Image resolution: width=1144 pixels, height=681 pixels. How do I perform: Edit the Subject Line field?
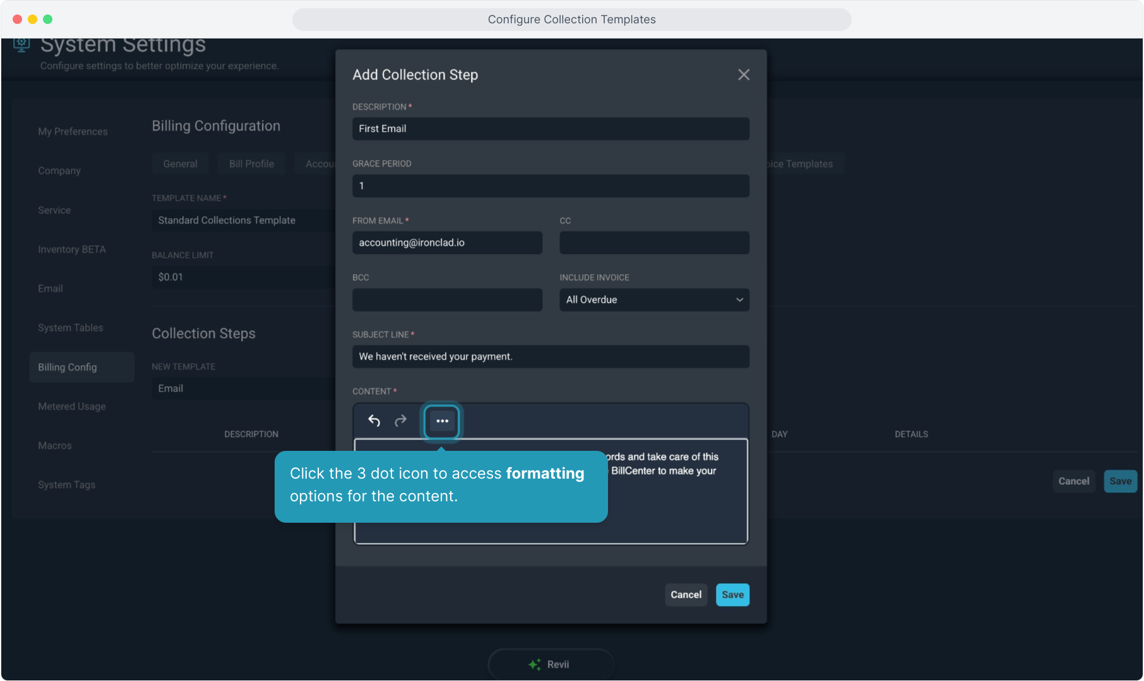click(551, 357)
